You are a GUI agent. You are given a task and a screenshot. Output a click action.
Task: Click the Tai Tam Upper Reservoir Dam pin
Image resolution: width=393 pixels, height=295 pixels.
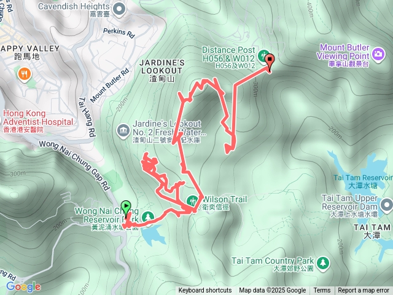tap(386, 205)
